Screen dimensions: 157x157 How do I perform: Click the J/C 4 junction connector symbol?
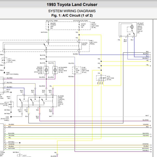[x=101, y=78]
